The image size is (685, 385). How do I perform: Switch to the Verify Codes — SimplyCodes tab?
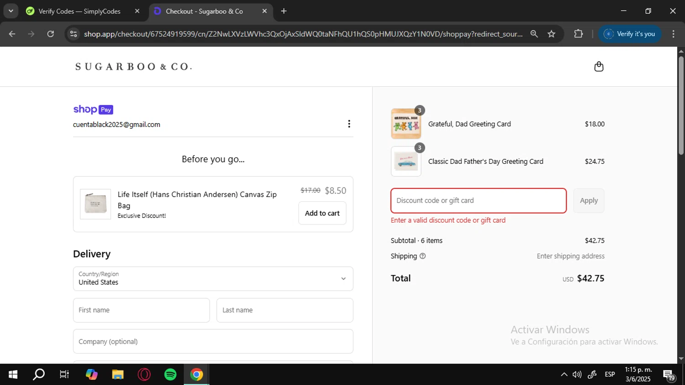79,11
